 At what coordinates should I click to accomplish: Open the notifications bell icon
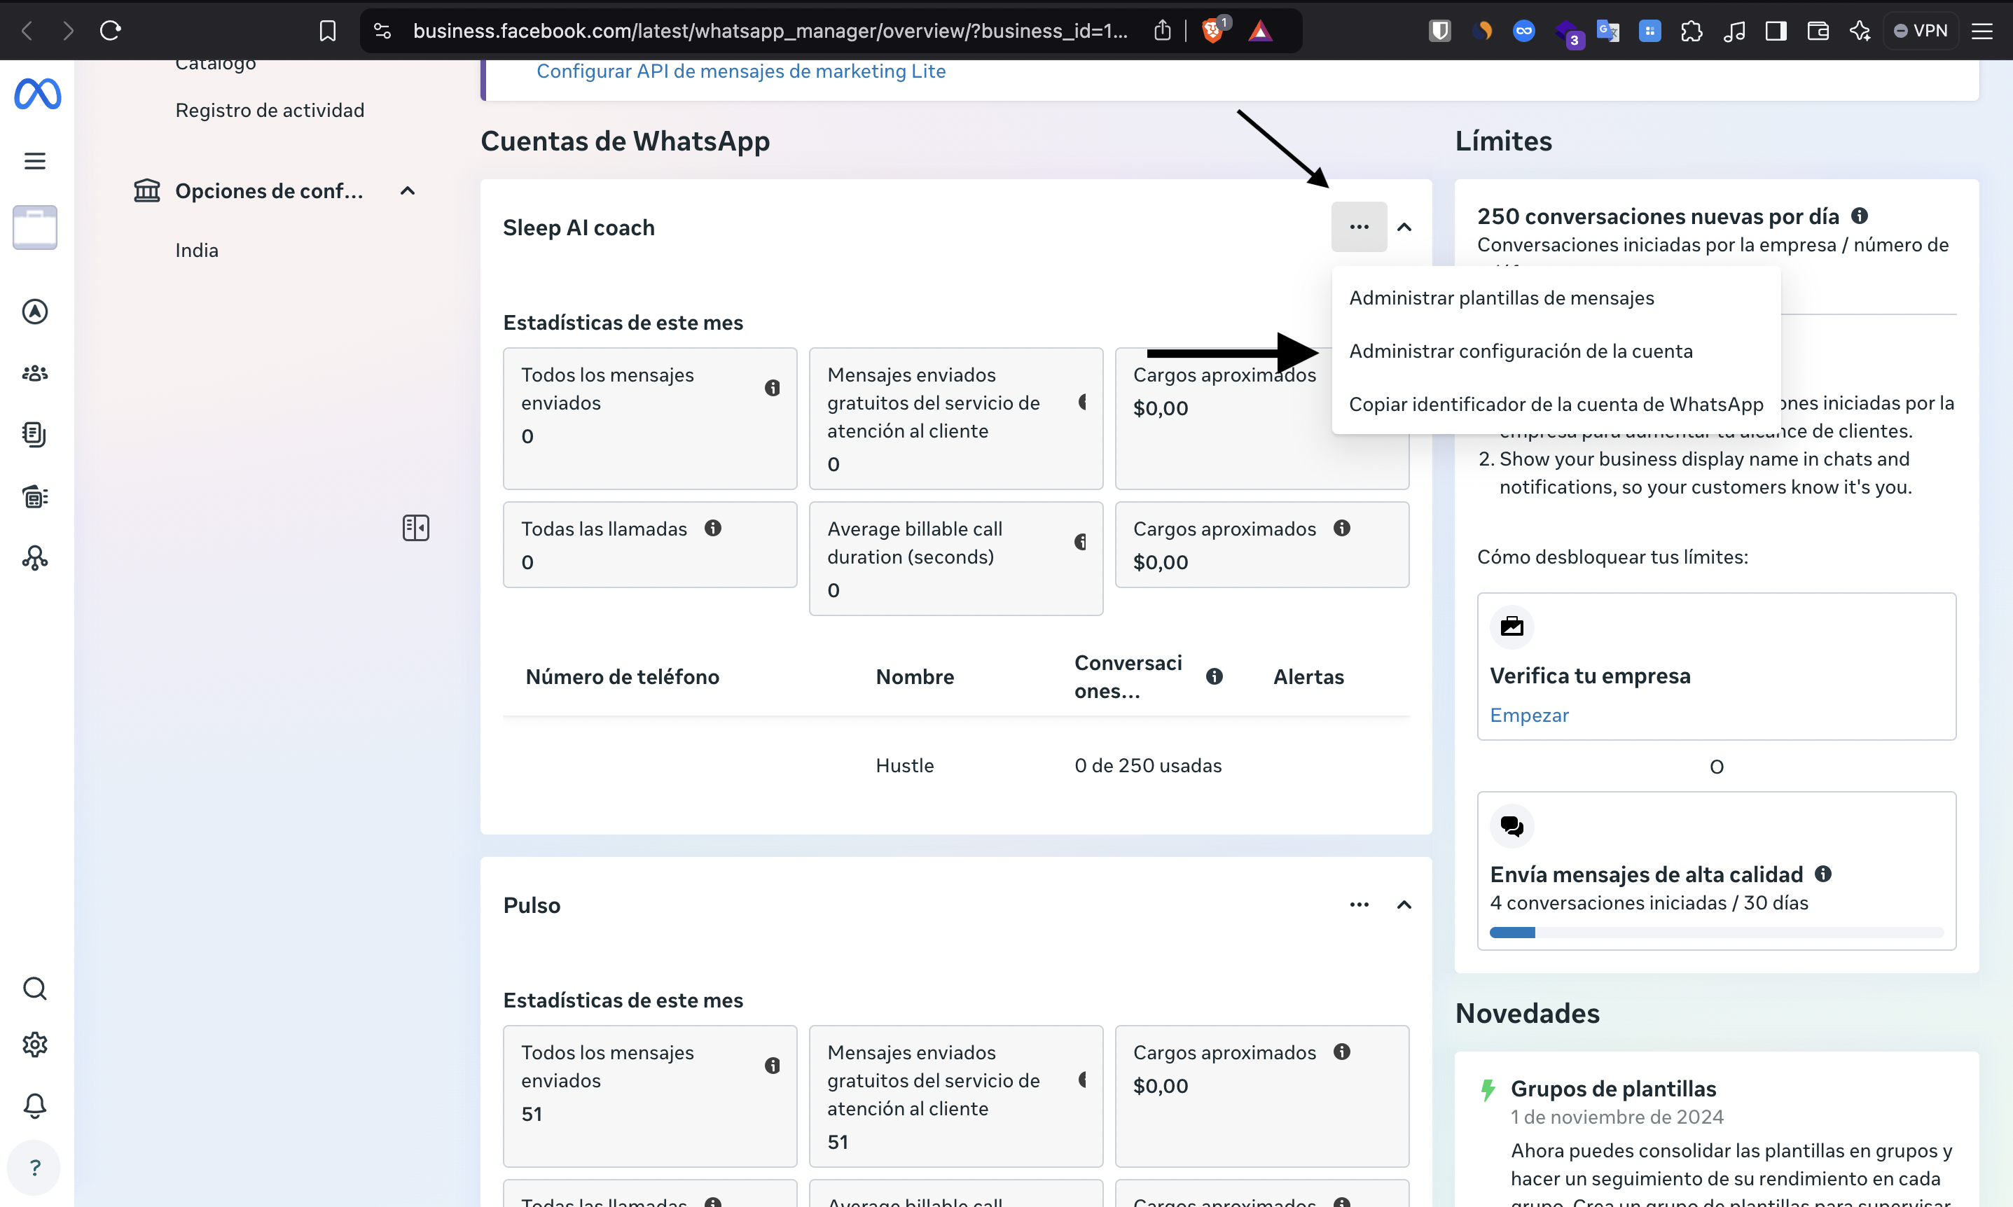[35, 1105]
